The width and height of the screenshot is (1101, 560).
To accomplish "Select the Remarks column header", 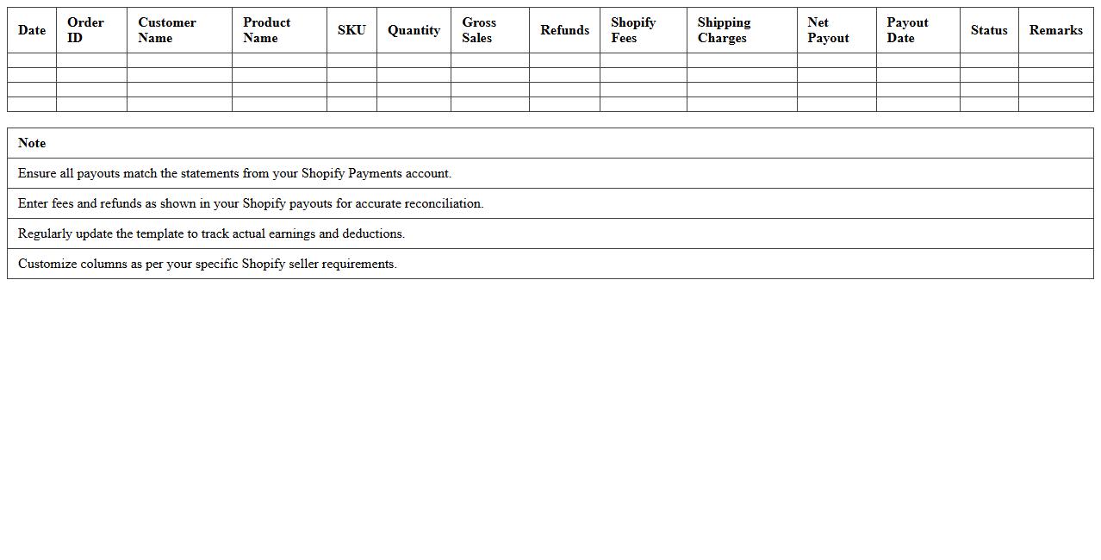I will coord(1055,30).
